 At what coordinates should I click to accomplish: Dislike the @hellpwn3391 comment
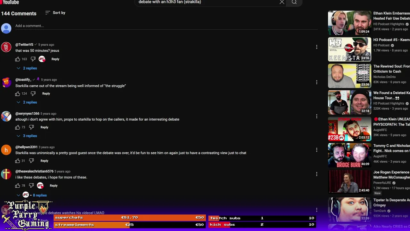[31, 161]
